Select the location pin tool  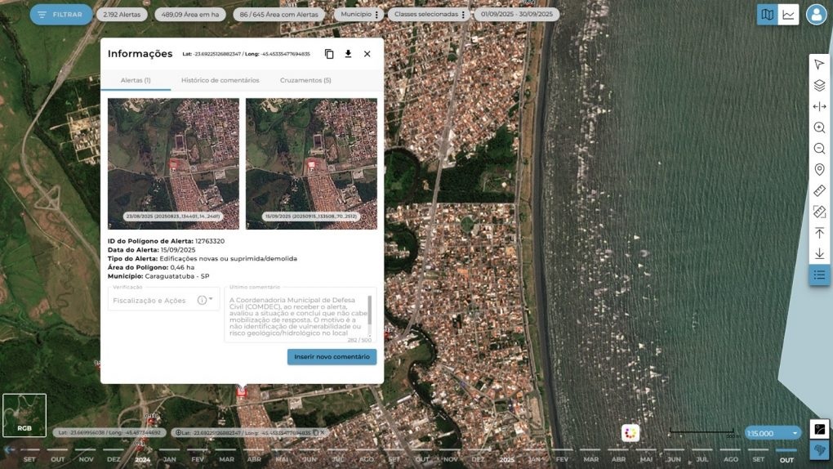point(819,169)
